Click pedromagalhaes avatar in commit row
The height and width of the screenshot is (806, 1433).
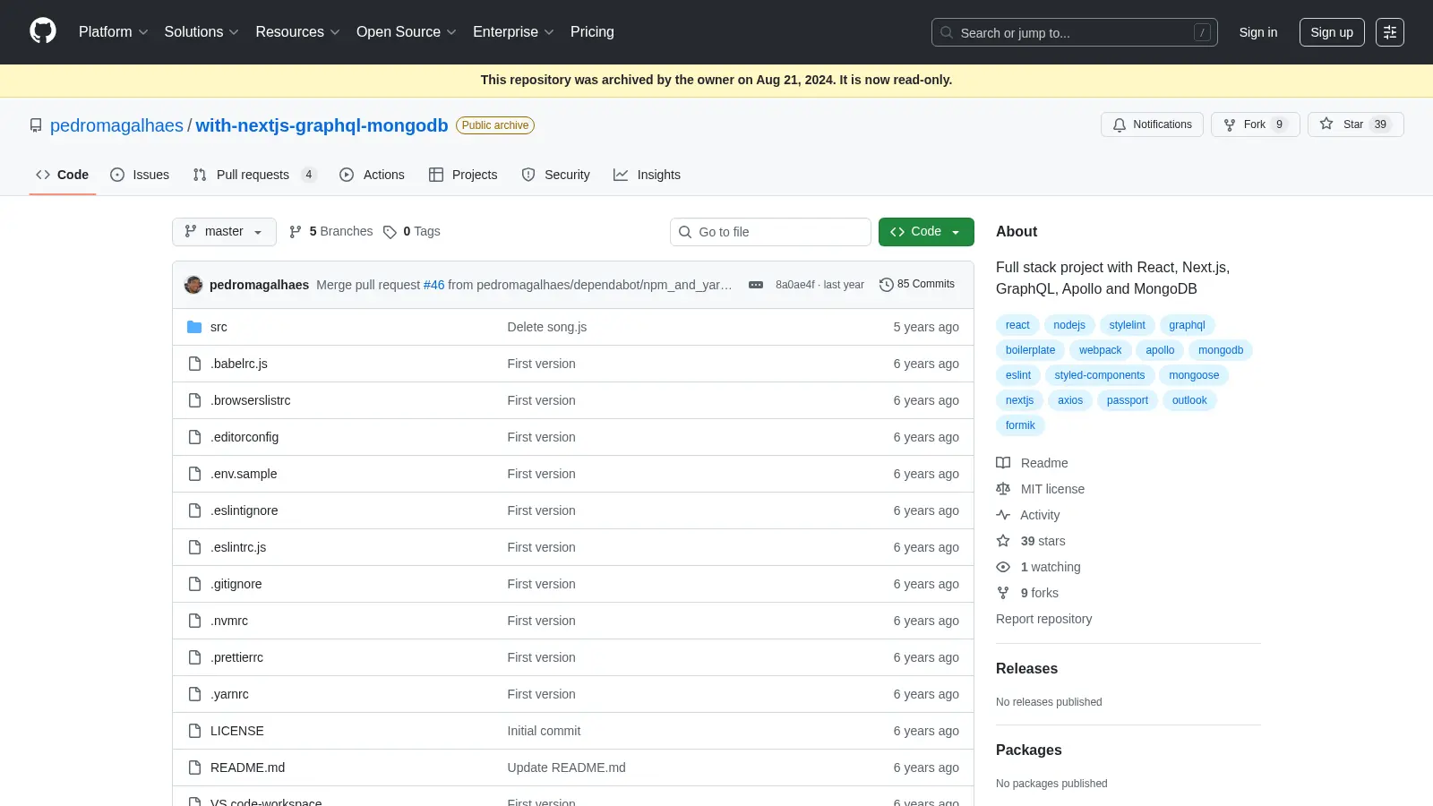point(193,285)
